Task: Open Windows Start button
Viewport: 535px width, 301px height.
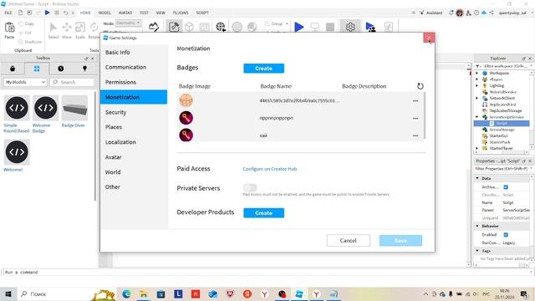Action: click(8, 293)
